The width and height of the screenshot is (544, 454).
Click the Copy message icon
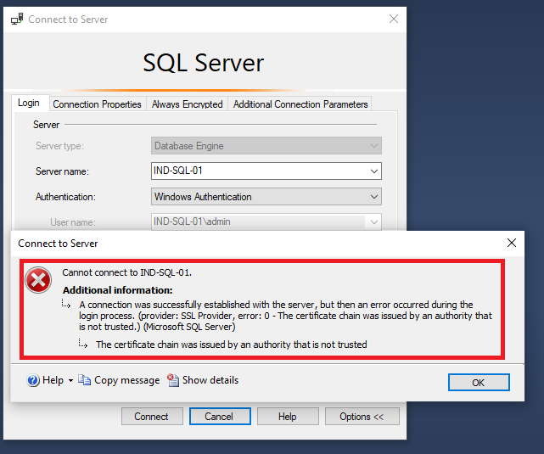point(84,380)
